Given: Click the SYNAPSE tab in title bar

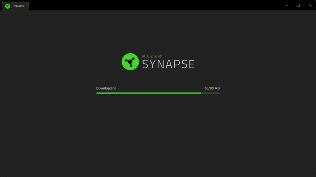Looking at the screenshot, I should (x=15, y=6).
